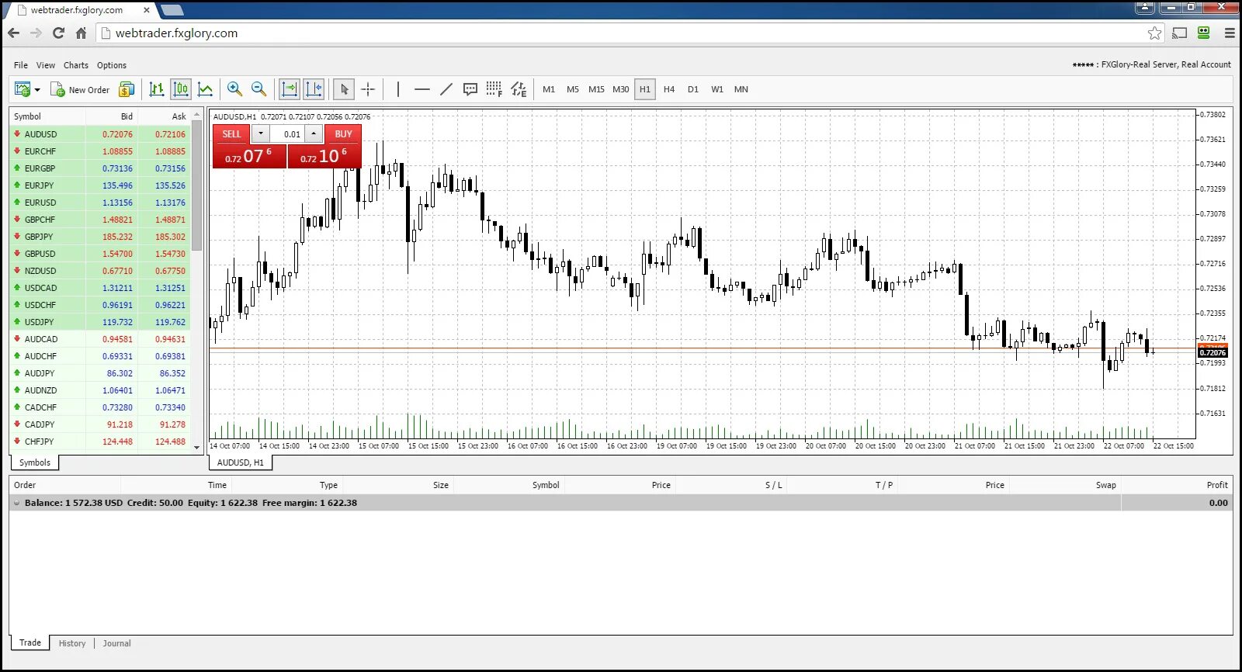Viewport: 1242px width, 672px height.
Task: Open the Charts menu
Action: point(76,65)
